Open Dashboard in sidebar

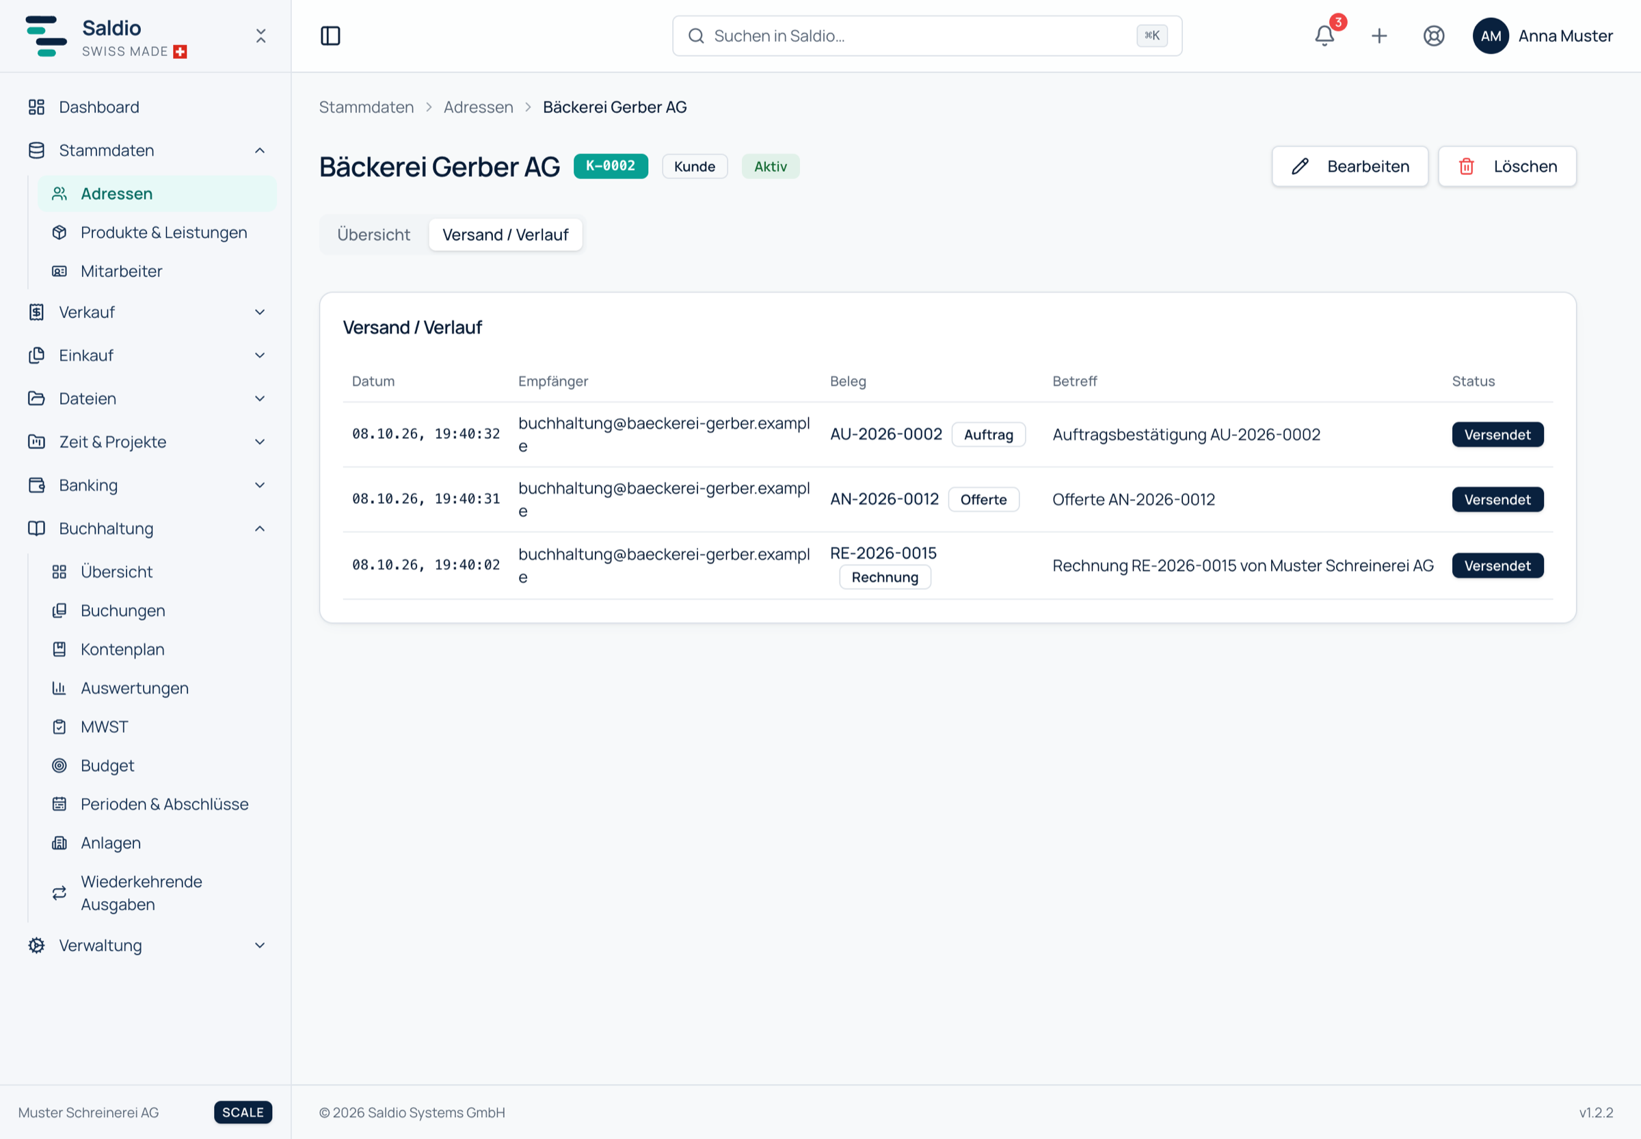coord(146,107)
